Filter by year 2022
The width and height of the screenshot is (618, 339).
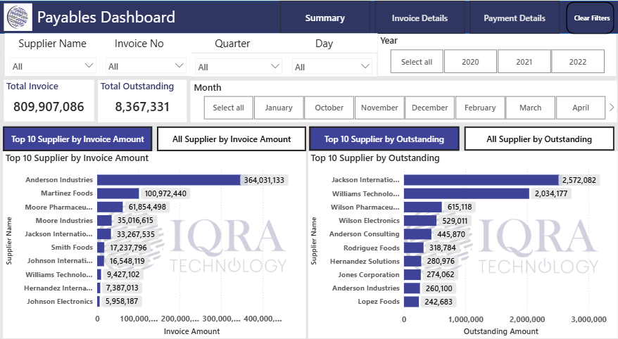tap(577, 62)
